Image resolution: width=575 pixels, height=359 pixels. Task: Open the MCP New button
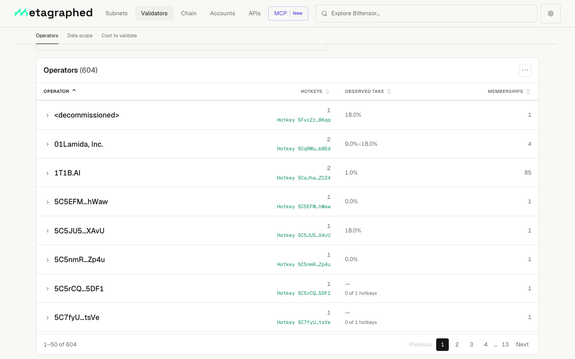pyautogui.click(x=288, y=13)
